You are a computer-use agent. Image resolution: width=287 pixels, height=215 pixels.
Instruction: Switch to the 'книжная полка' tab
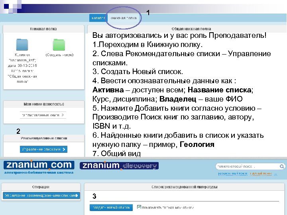124,18
